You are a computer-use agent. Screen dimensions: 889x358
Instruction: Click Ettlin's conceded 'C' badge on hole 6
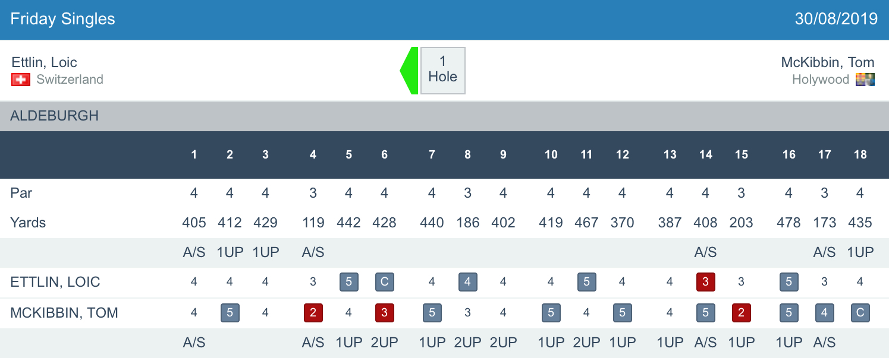384,282
